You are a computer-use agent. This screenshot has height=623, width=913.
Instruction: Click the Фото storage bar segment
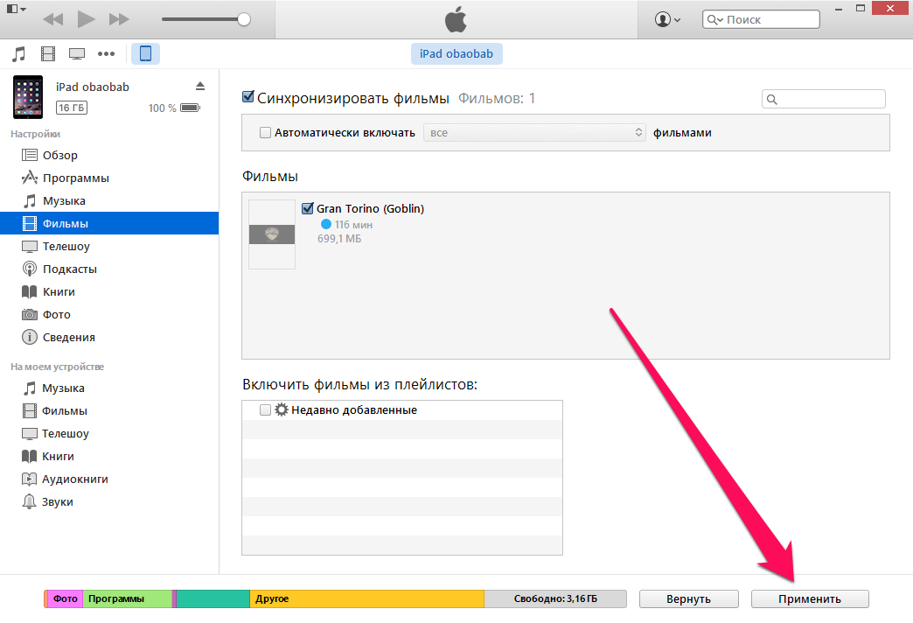66,599
